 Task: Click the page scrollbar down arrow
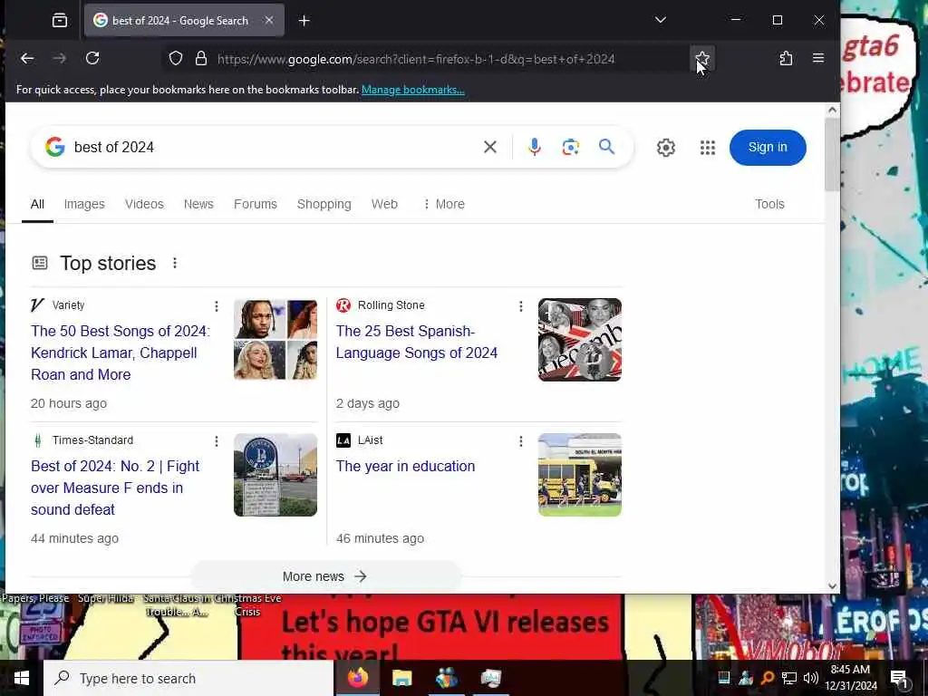[x=832, y=586]
